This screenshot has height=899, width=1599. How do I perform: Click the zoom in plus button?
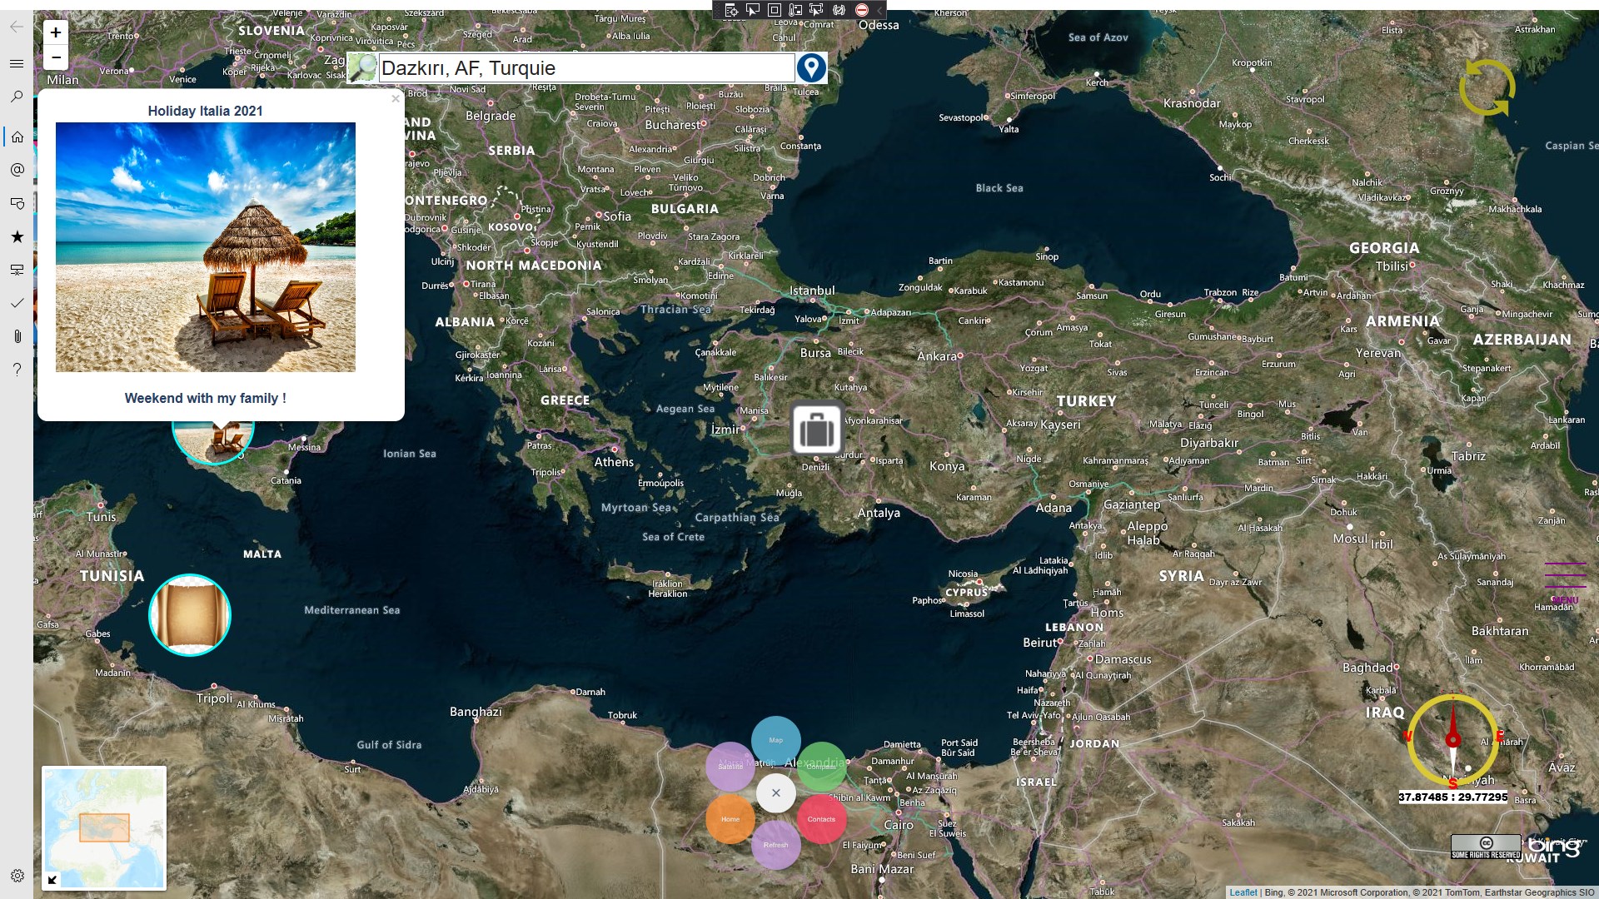point(56,32)
